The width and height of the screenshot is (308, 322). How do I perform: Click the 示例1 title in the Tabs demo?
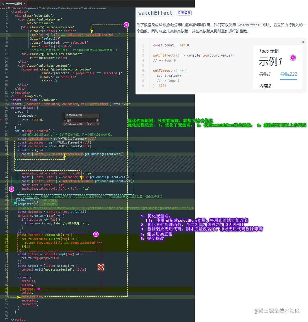(270, 62)
